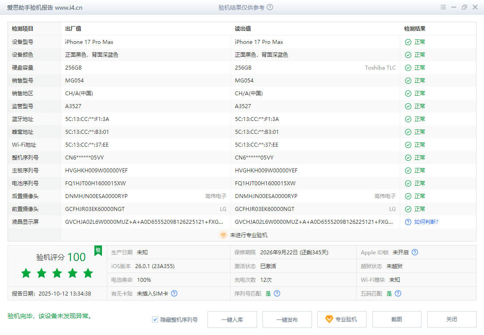The height and width of the screenshot is (335, 484).
Task: Select factory rear camera serial DNMHJN00ESA0000RYP
Action: (96, 196)
